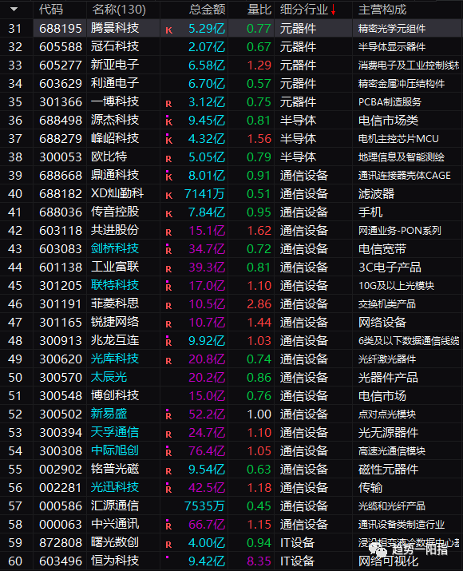463x571 pixels.
Task: Click the R marker on 一博科技 row
Action: [x=168, y=104]
